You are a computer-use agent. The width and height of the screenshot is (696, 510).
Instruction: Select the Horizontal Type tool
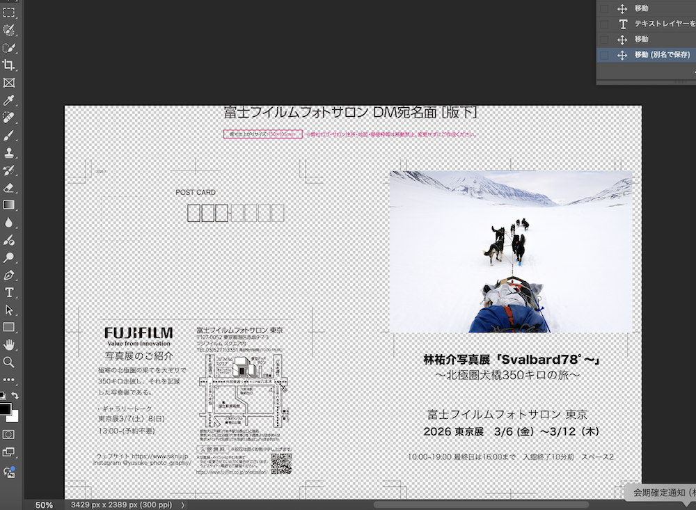pos(9,292)
